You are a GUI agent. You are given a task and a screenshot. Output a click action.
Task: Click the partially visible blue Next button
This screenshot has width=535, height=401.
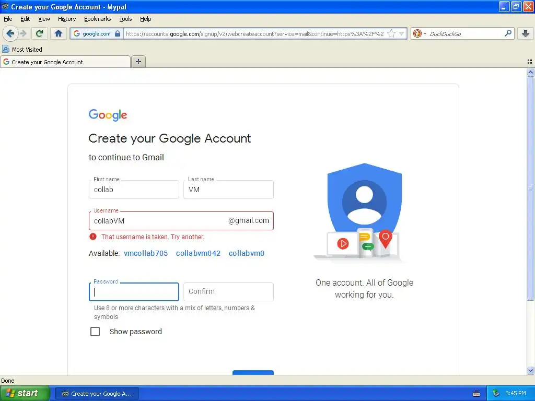253,372
